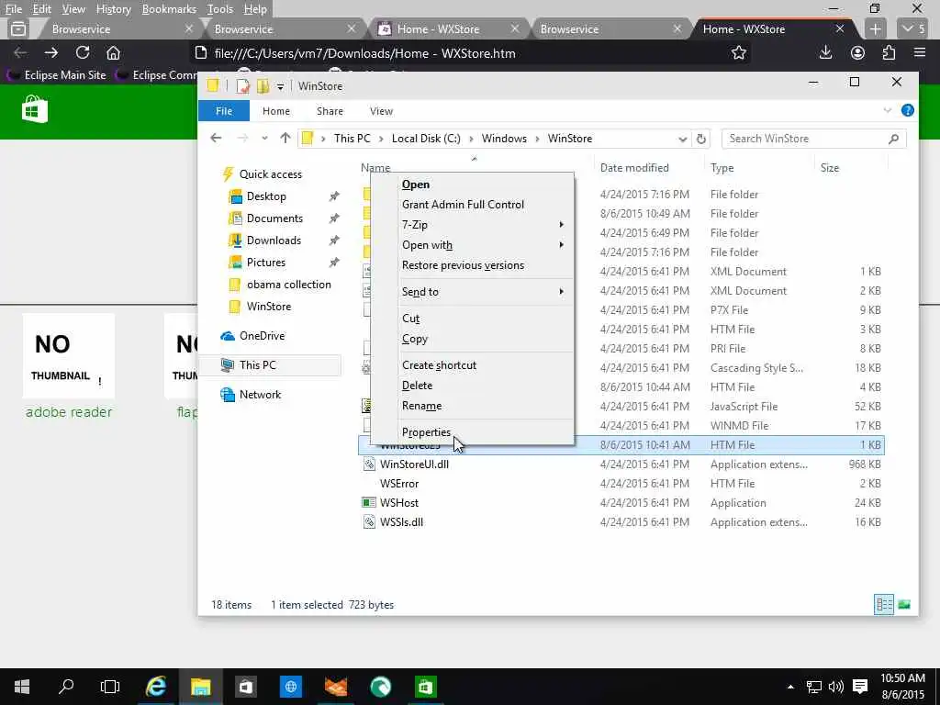Image resolution: width=940 pixels, height=705 pixels.
Task: Expand the Explorer ribbon chevron
Action: (888, 110)
